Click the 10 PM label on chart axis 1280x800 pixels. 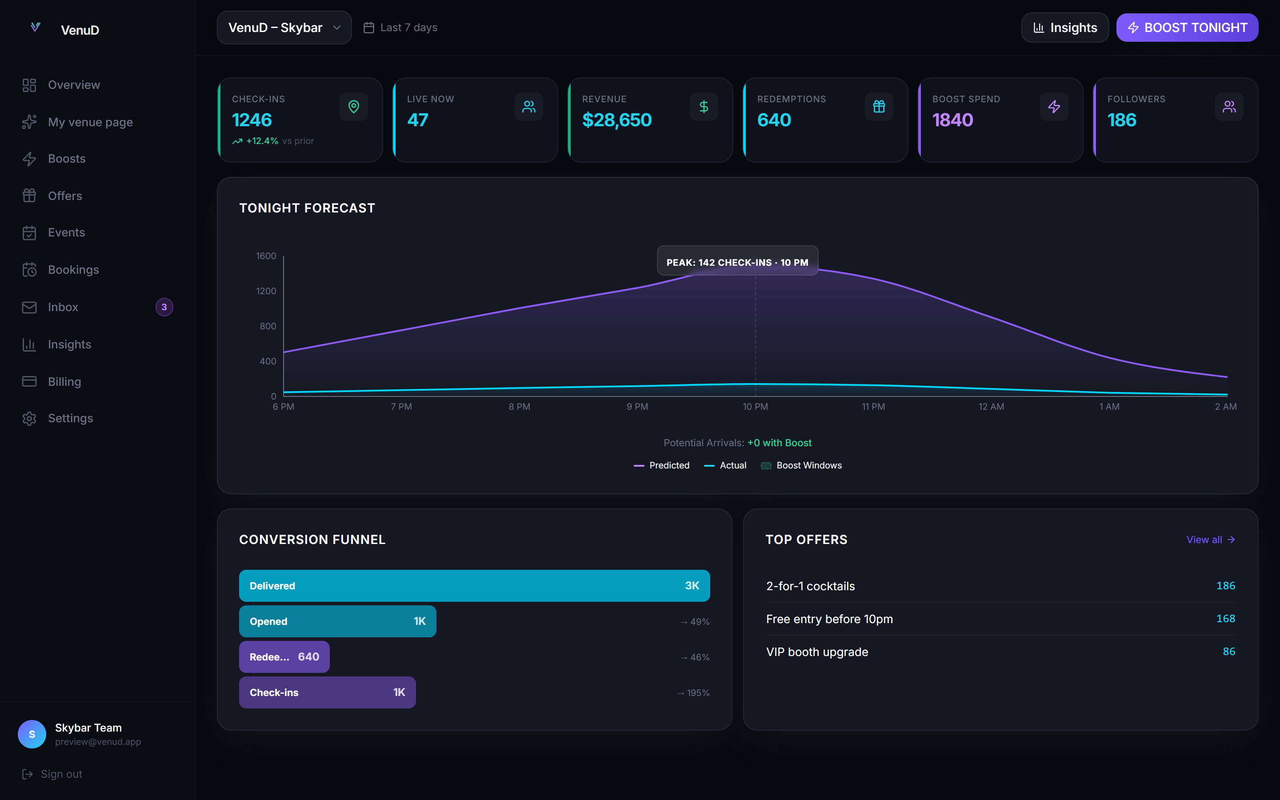755,407
